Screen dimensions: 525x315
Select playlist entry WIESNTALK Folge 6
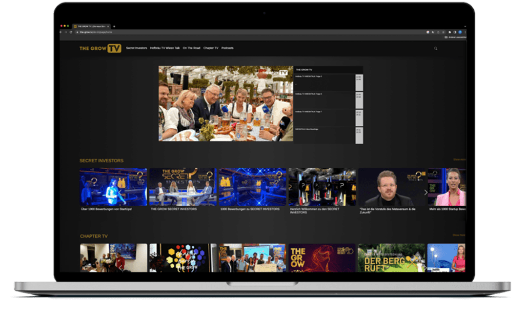click(328, 100)
